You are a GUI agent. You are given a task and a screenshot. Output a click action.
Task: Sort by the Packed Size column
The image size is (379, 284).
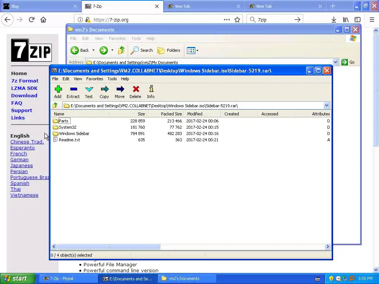pyautogui.click(x=165, y=114)
